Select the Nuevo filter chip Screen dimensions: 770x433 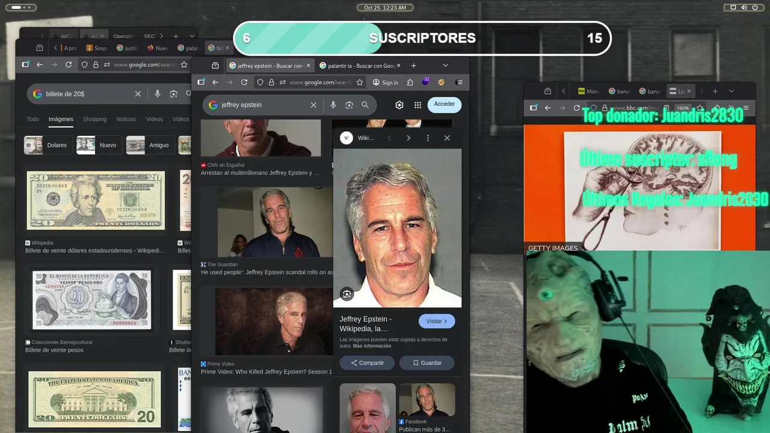point(99,145)
